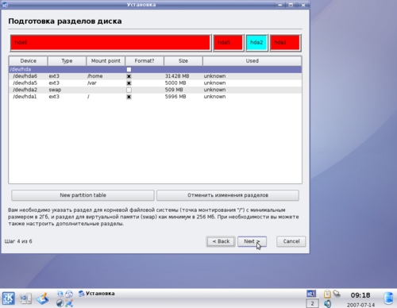This screenshot has width=397, height=308.
Task: Go to the previous step with Back
Action: [x=221, y=241]
